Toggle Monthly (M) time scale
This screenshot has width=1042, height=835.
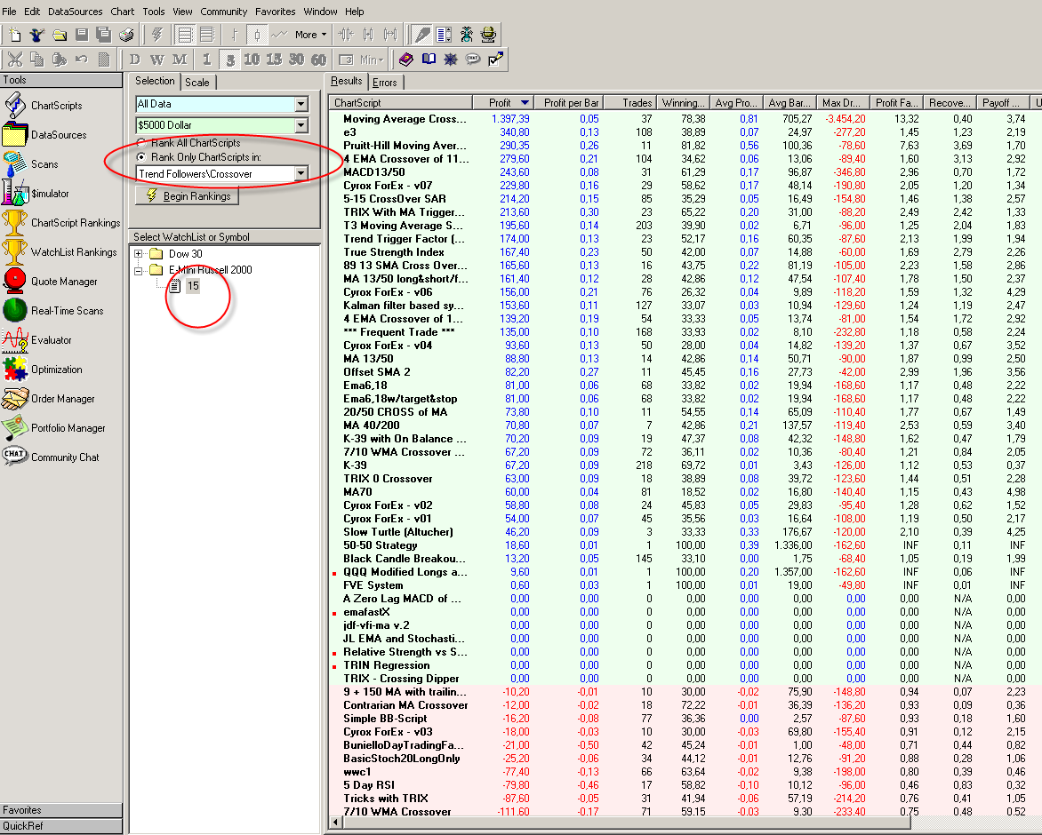pyautogui.click(x=180, y=60)
